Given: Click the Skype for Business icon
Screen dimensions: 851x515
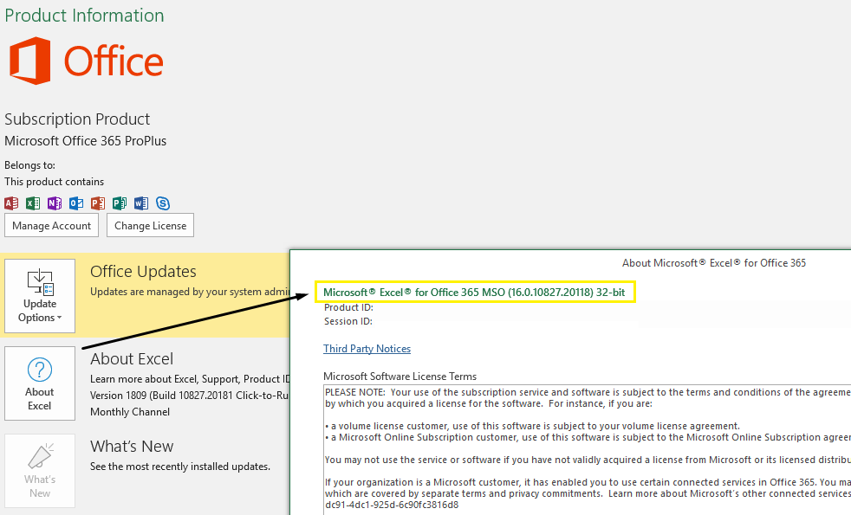Looking at the screenshot, I should pos(163,203).
